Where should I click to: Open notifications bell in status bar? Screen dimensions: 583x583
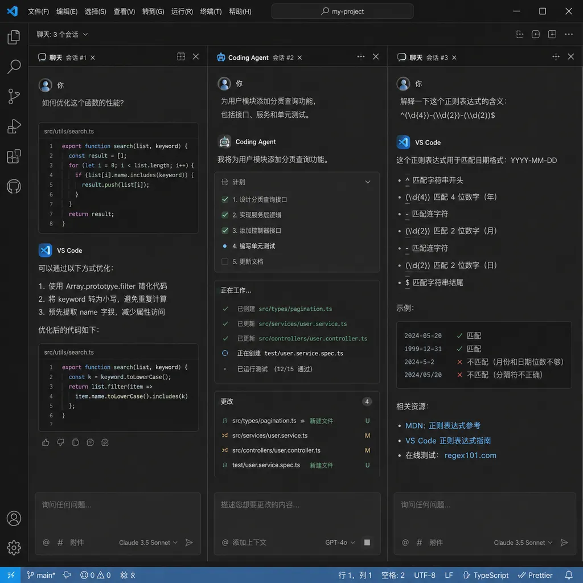(569, 575)
